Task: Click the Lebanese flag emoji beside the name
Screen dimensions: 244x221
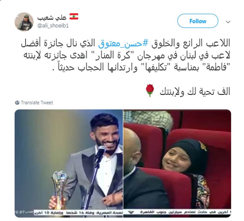Action: [x=74, y=17]
